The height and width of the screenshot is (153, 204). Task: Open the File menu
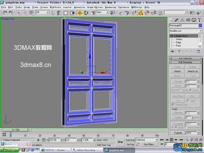pos(3,7)
